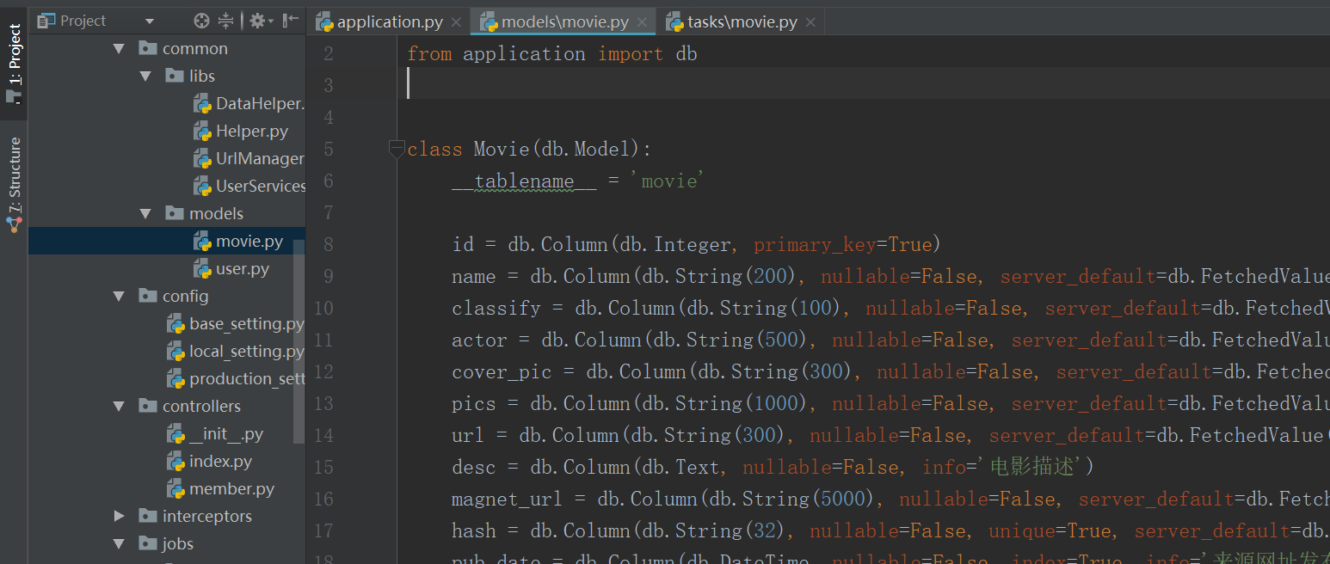The width and height of the screenshot is (1330, 564).
Task: Collapse the controllers folder arrow
Action: (120, 407)
